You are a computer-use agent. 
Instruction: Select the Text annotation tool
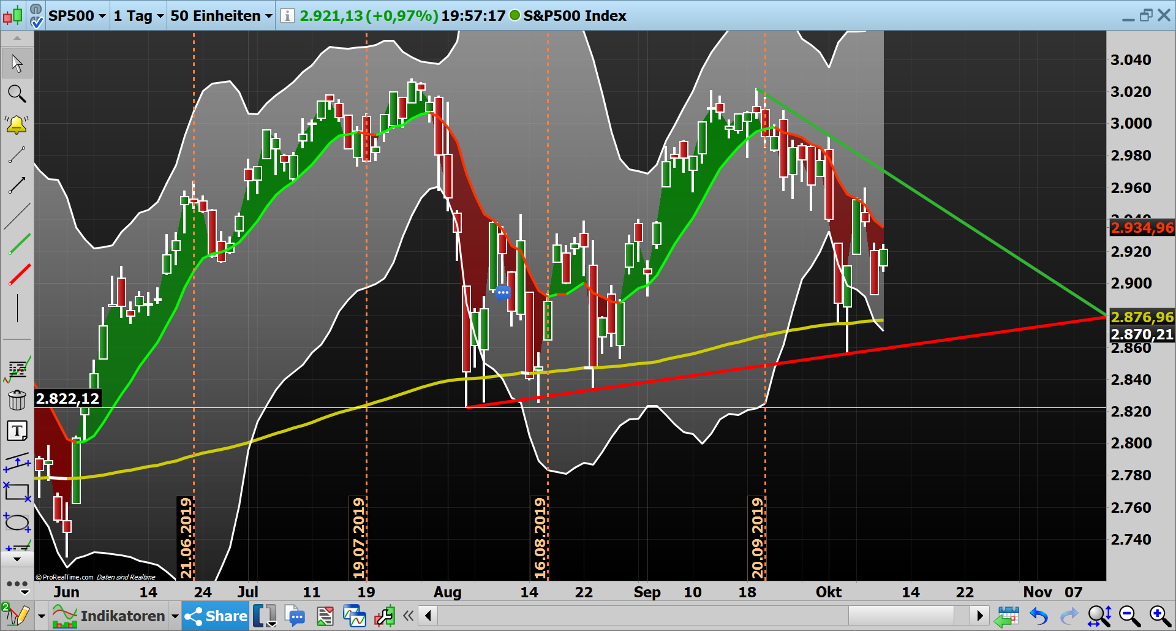[17, 431]
